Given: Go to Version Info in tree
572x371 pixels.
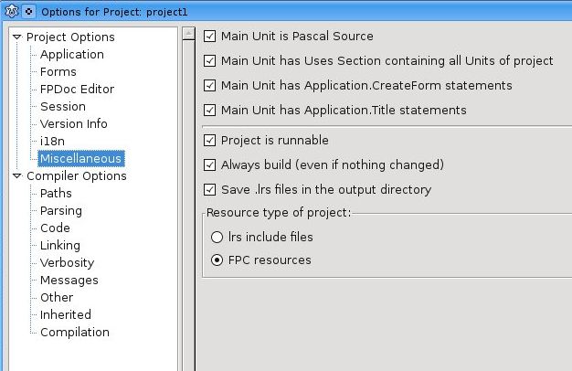Looking at the screenshot, I should 73,124.
